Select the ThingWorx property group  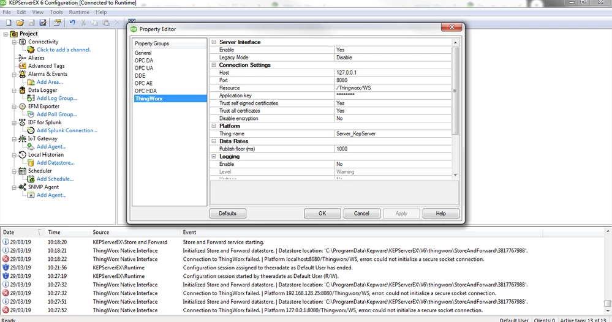tap(170, 99)
